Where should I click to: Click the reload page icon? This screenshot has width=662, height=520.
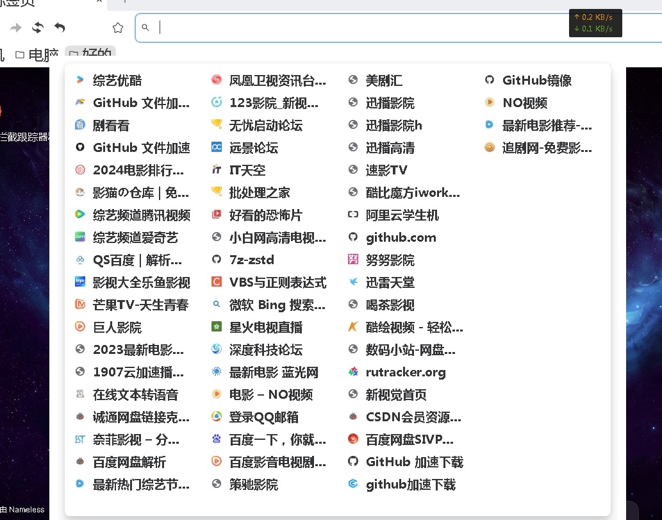pyautogui.click(x=38, y=28)
